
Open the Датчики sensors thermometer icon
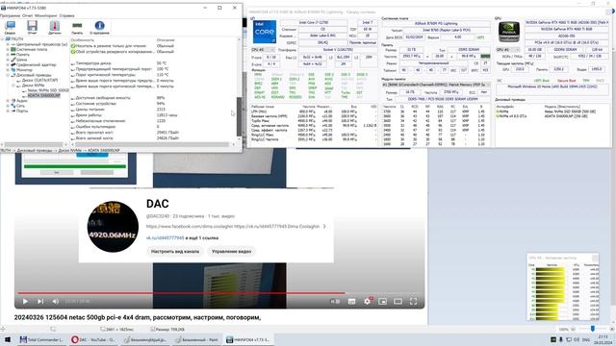55,28
